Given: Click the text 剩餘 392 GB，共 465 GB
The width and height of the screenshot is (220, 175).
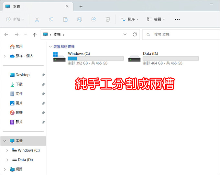Looking at the screenshot, I should (88, 63).
